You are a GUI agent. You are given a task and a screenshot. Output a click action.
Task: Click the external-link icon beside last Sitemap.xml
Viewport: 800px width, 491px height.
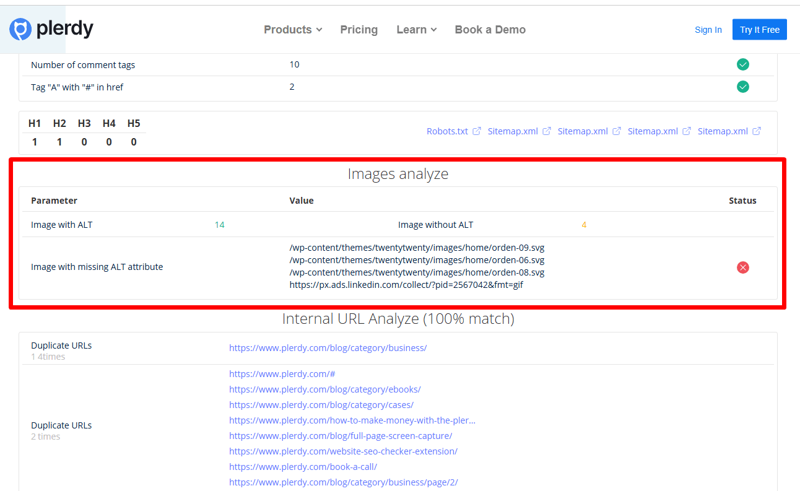click(757, 131)
